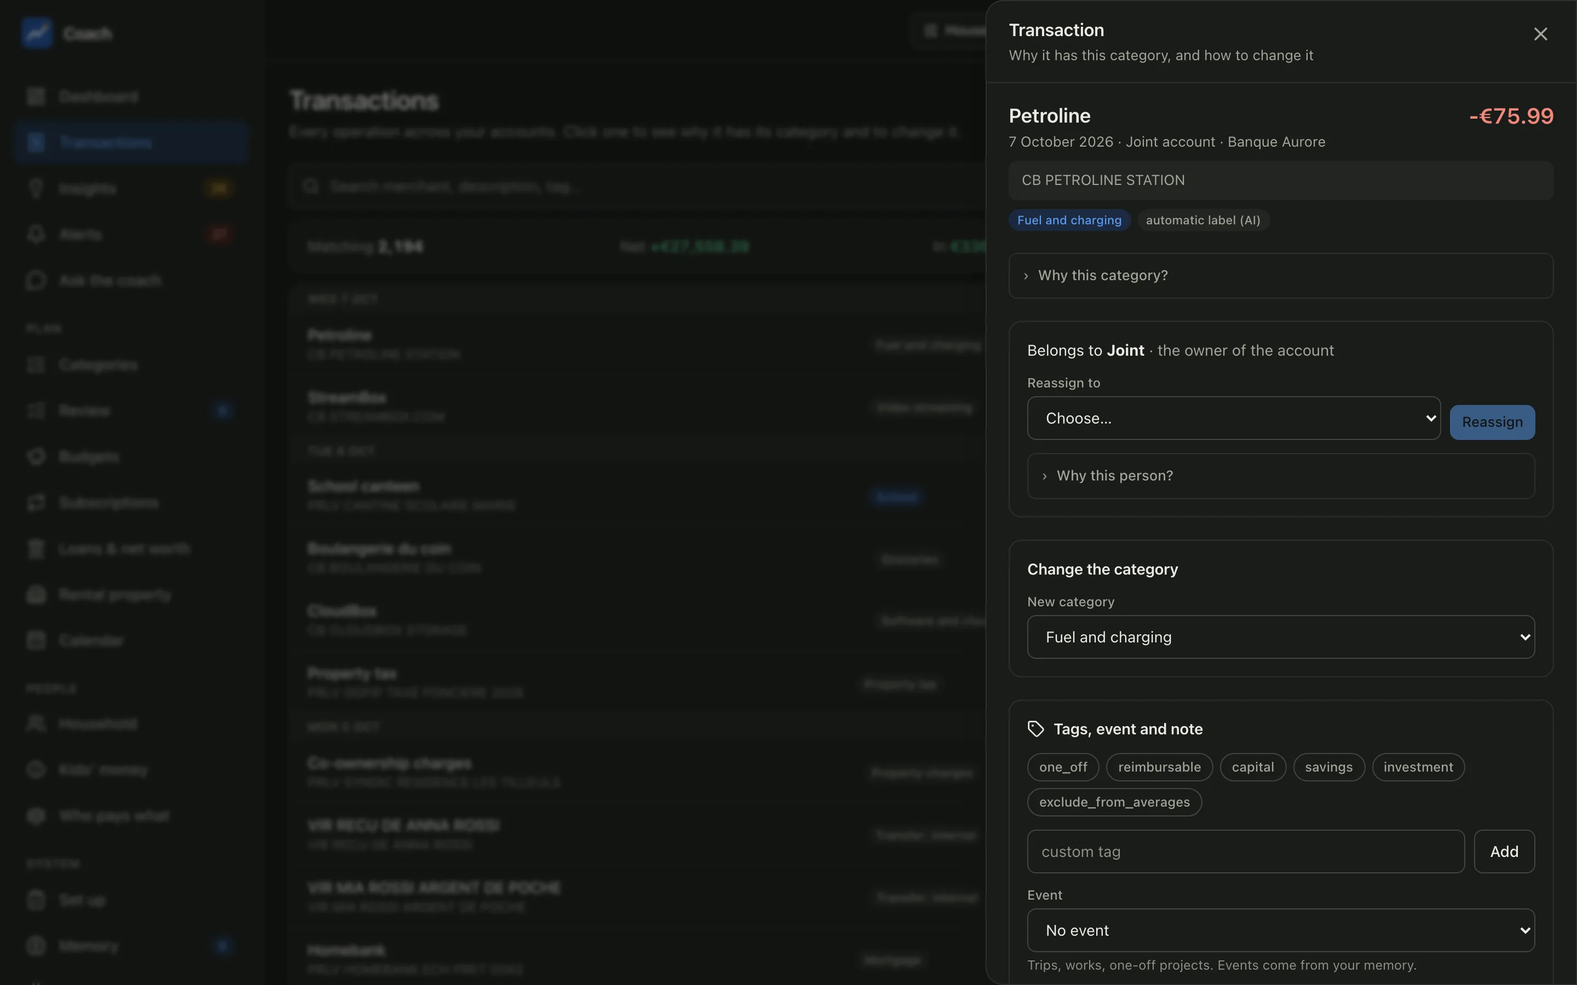The image size is (1577, 985).
Task: Toggle the investment tag
Action: pyautogui.click(x=1418, y=767)
